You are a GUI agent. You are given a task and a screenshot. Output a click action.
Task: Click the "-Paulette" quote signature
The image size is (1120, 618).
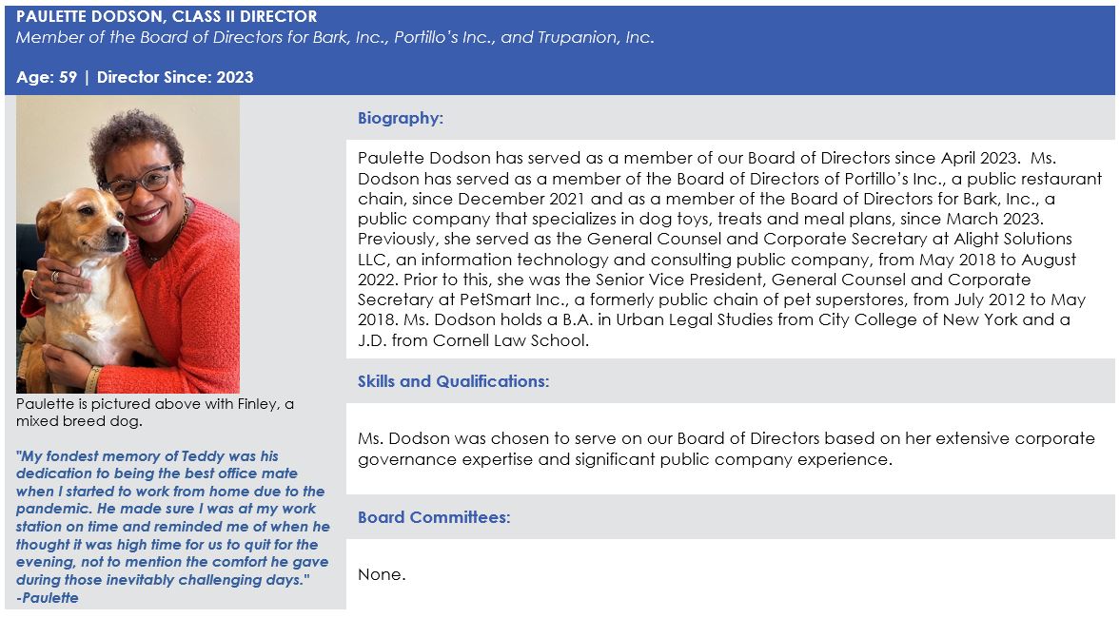pos(48,598)
